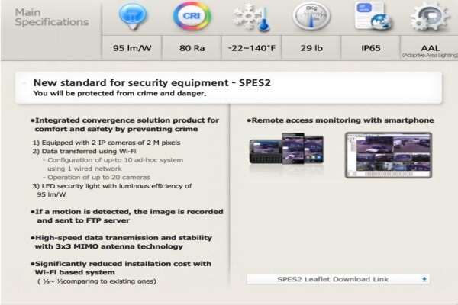Click 'Equipped with 2 IP cameras of 2 M pixels'
The width and height of the screenshot is (458, 305).
(x=107, y=143)
